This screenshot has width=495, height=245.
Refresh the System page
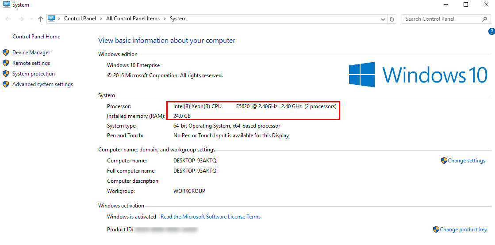[x=392, y=19]
